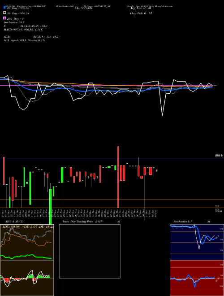This screenshot has height=296, width=224.
Task: Click the tallest red candlestick in mid-December
Action: pos(118,177)
